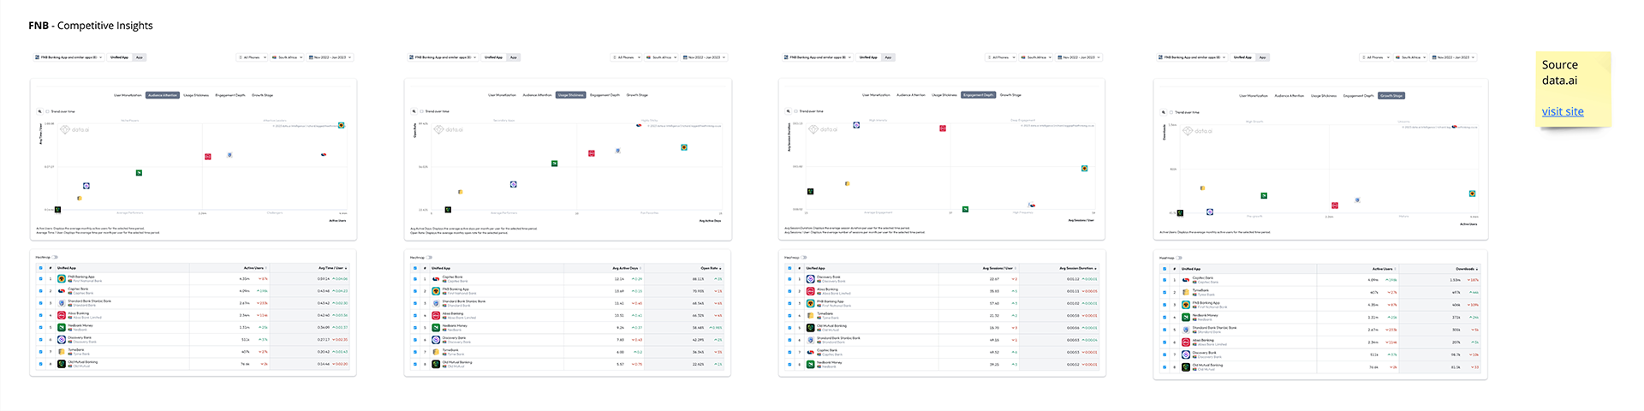Open South Africa dropdown above Audience Attention chart
1644x411 pixels.
[288, 57]
